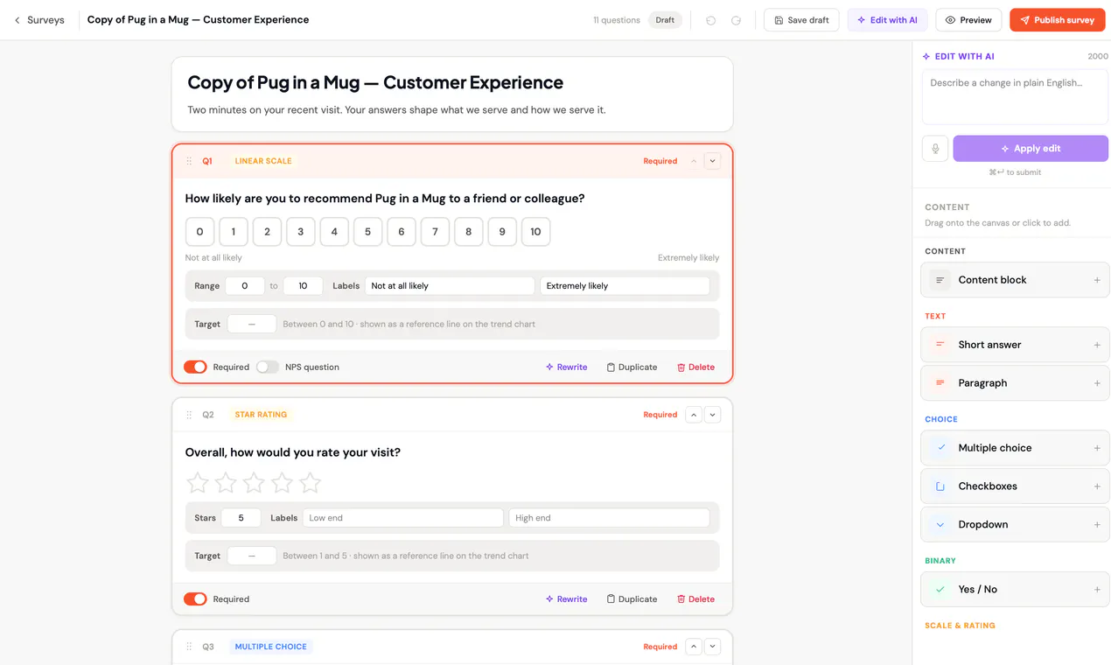Grab the Q2 drag handle

[x=189, y=415]
